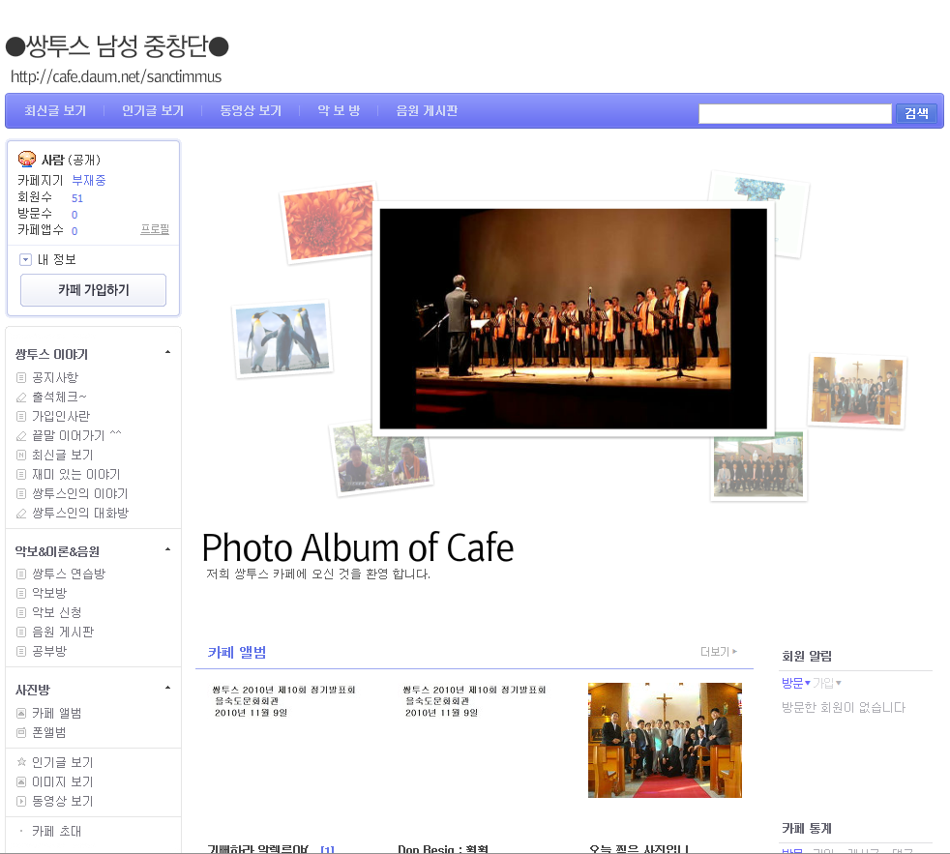Open the 카페 초대 link

[56, 832]
